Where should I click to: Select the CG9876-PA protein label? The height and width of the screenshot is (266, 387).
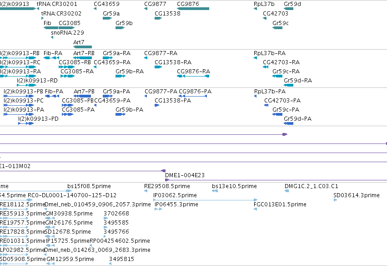[195, 92]
